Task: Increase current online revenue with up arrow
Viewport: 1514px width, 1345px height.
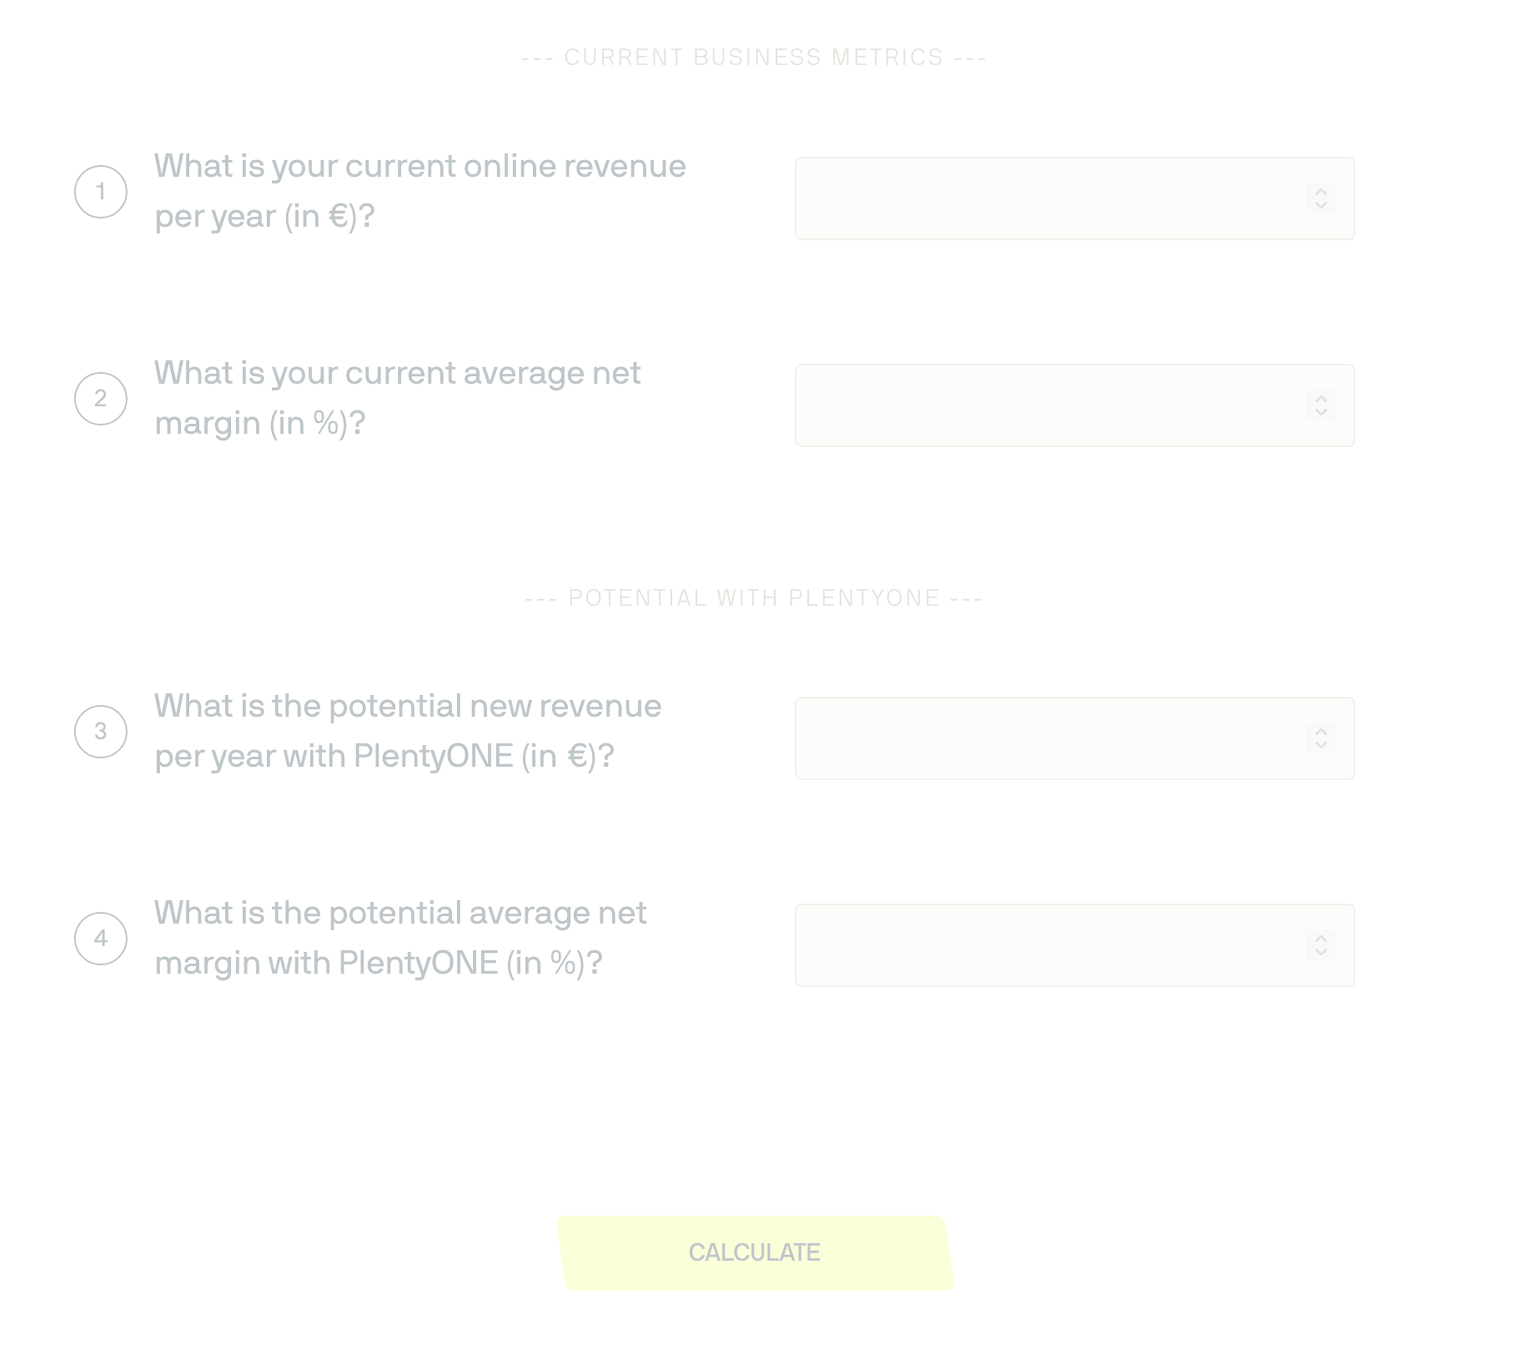Action: click(1321, 193)
